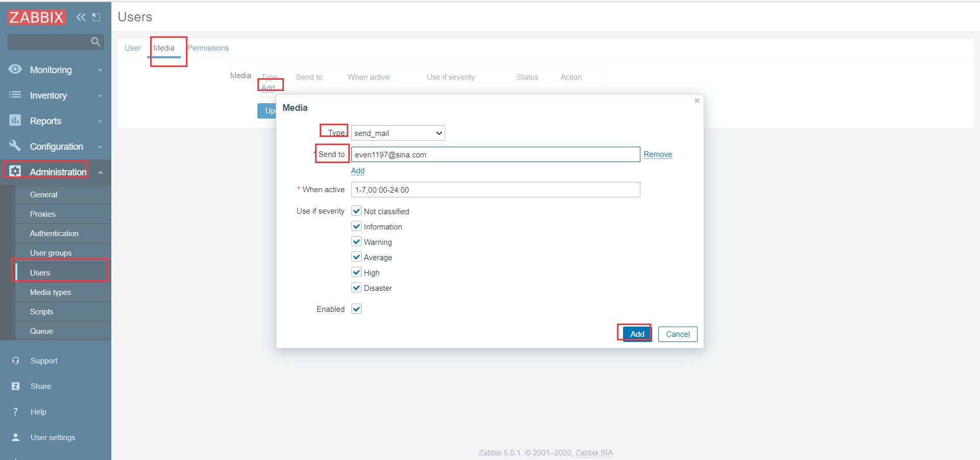Open Media types under Administration
Viewport: 980px width, 460px height.
click(63, 292)
